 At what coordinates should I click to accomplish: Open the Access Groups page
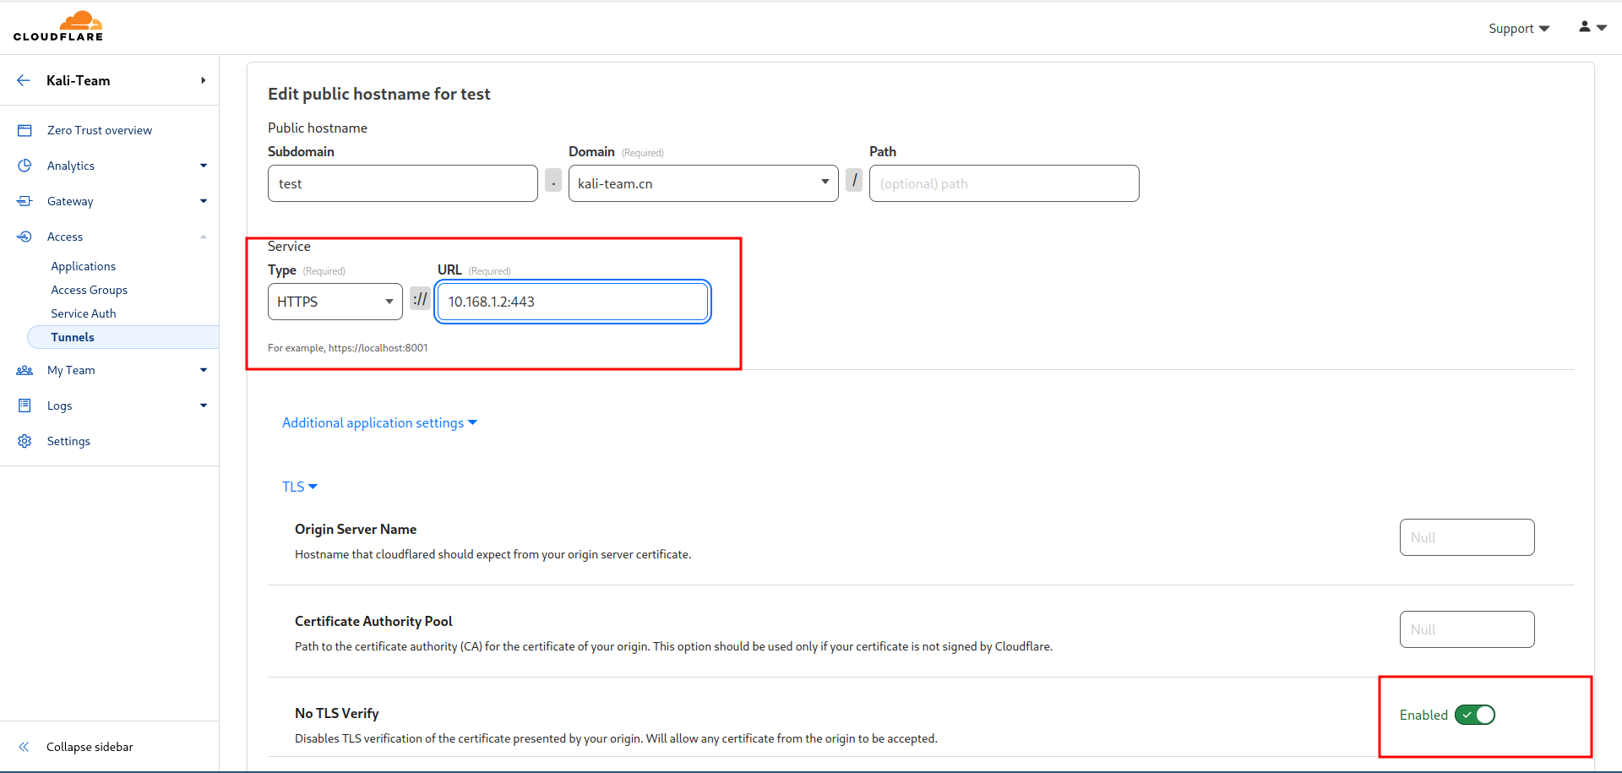pos(90,290)
